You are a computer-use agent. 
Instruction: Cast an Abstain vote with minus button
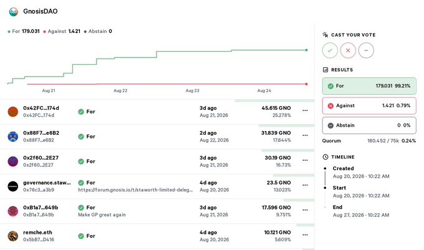click(x=366, y=50)
